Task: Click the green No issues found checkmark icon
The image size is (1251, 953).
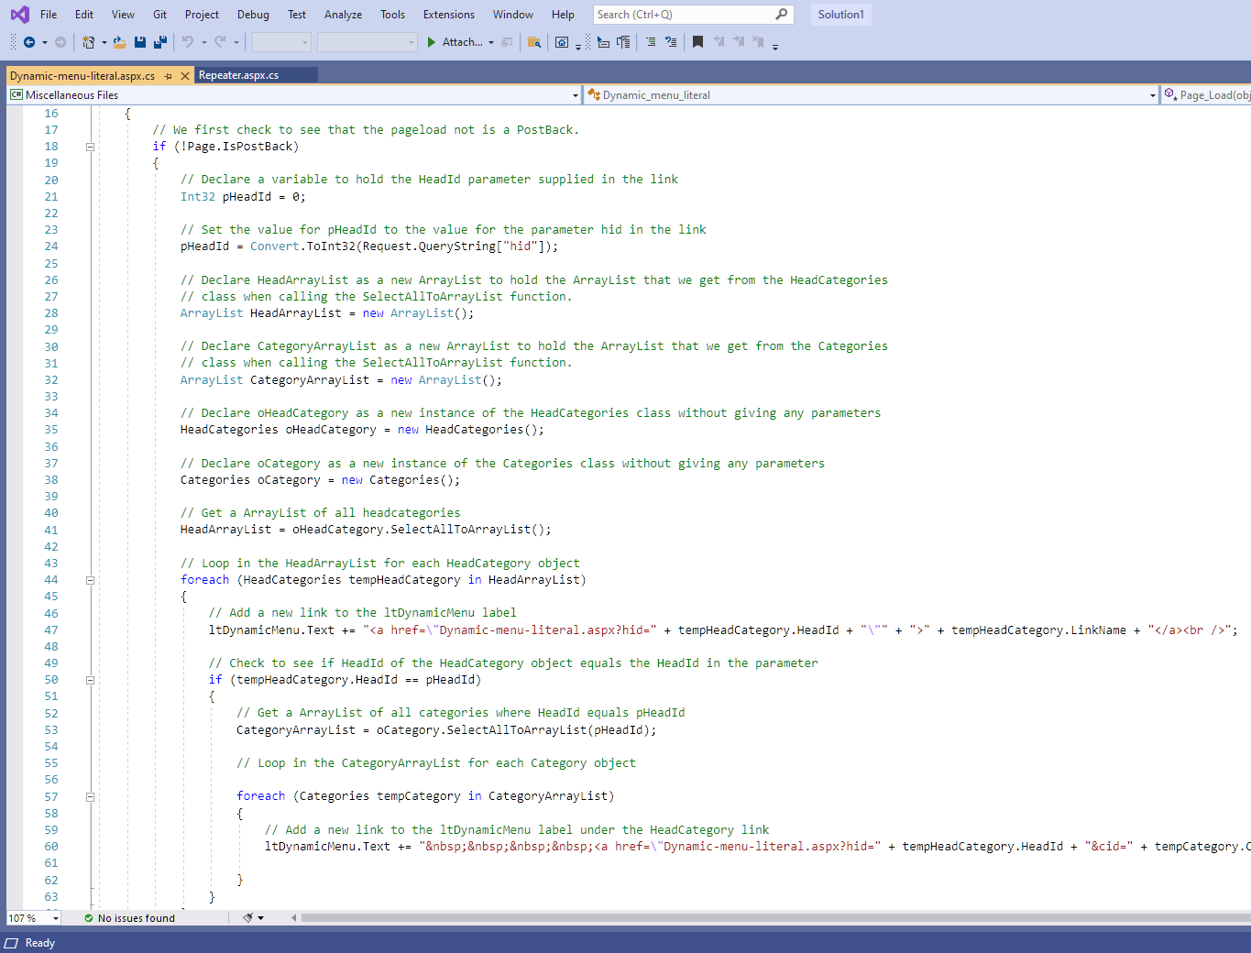Action: pyautogui.click(x=89, y=918)
